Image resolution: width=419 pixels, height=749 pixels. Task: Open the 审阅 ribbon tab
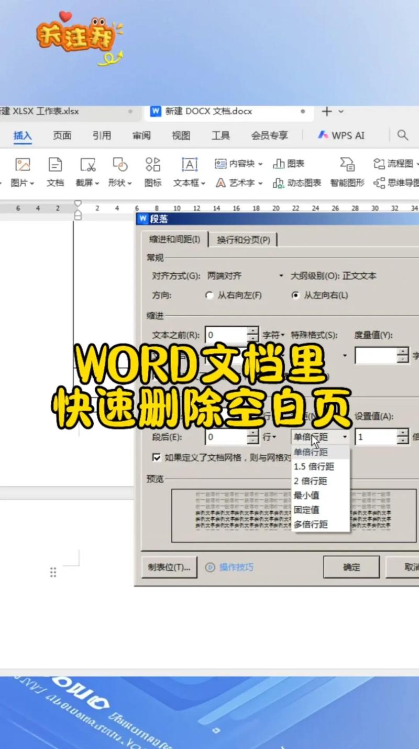coord(141,135)
